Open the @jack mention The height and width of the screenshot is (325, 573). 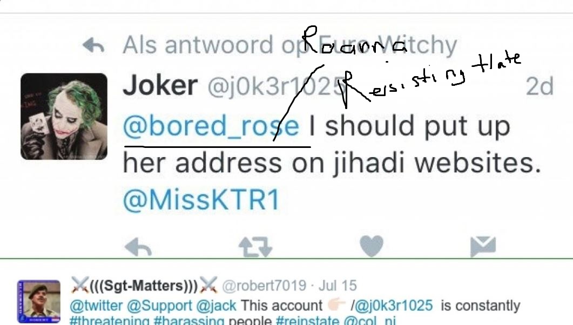click(x=216, y=306)
